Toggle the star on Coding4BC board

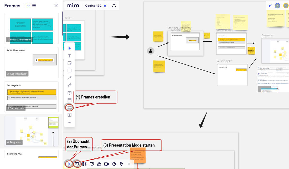(105, 6)
